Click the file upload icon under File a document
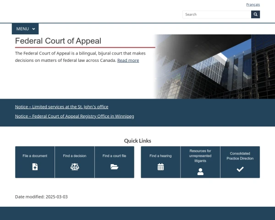Screen dimensions: 275x220 35,167
